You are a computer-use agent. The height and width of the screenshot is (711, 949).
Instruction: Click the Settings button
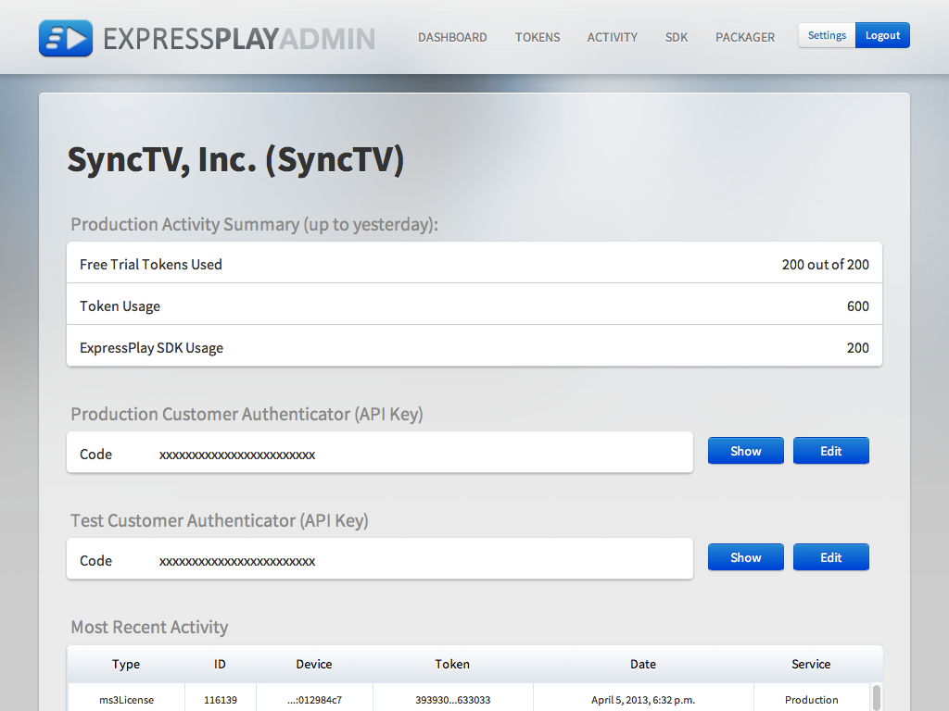[x=827, y=35]
